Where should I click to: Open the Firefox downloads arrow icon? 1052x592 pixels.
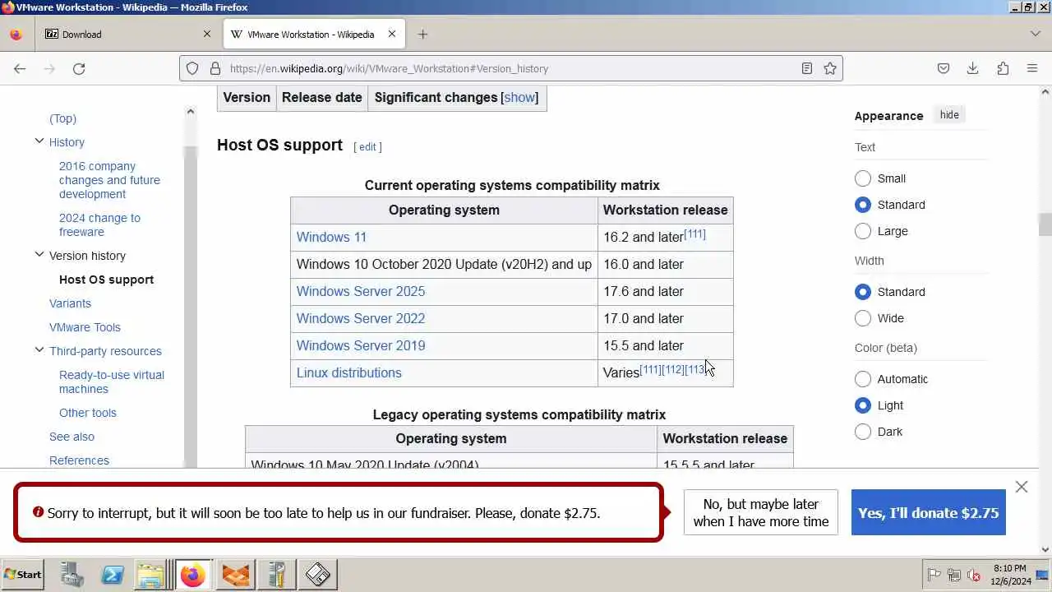[972, 68]
